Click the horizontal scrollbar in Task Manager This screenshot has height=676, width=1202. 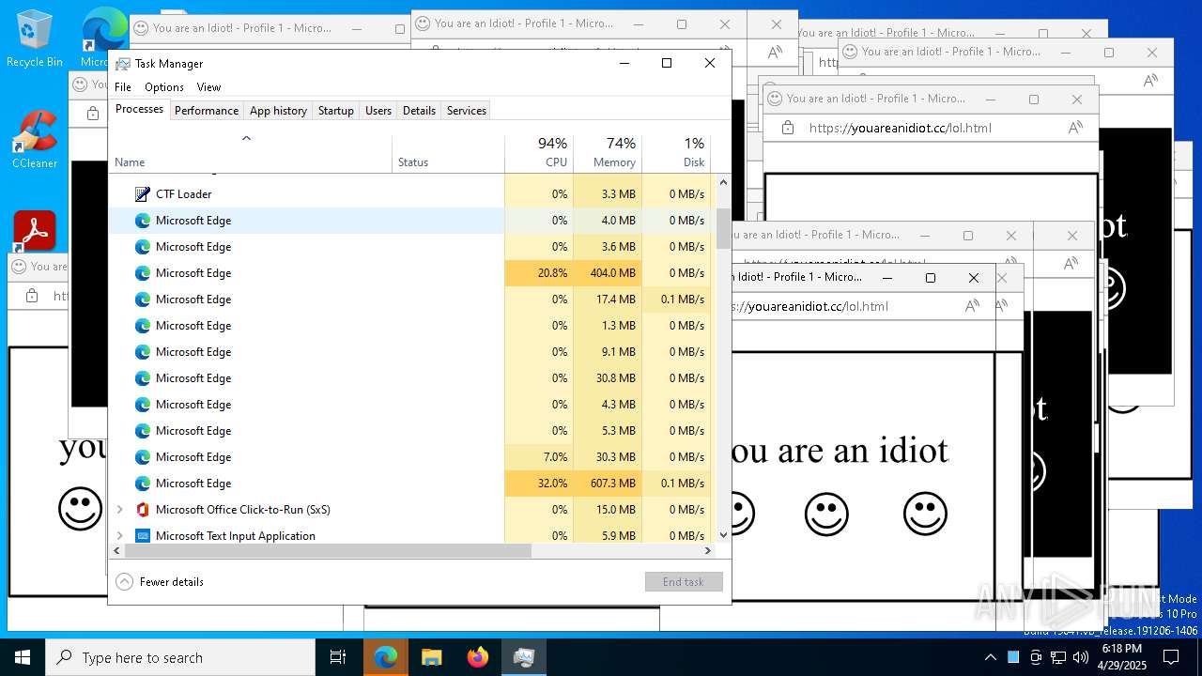[x=328, y=551]
